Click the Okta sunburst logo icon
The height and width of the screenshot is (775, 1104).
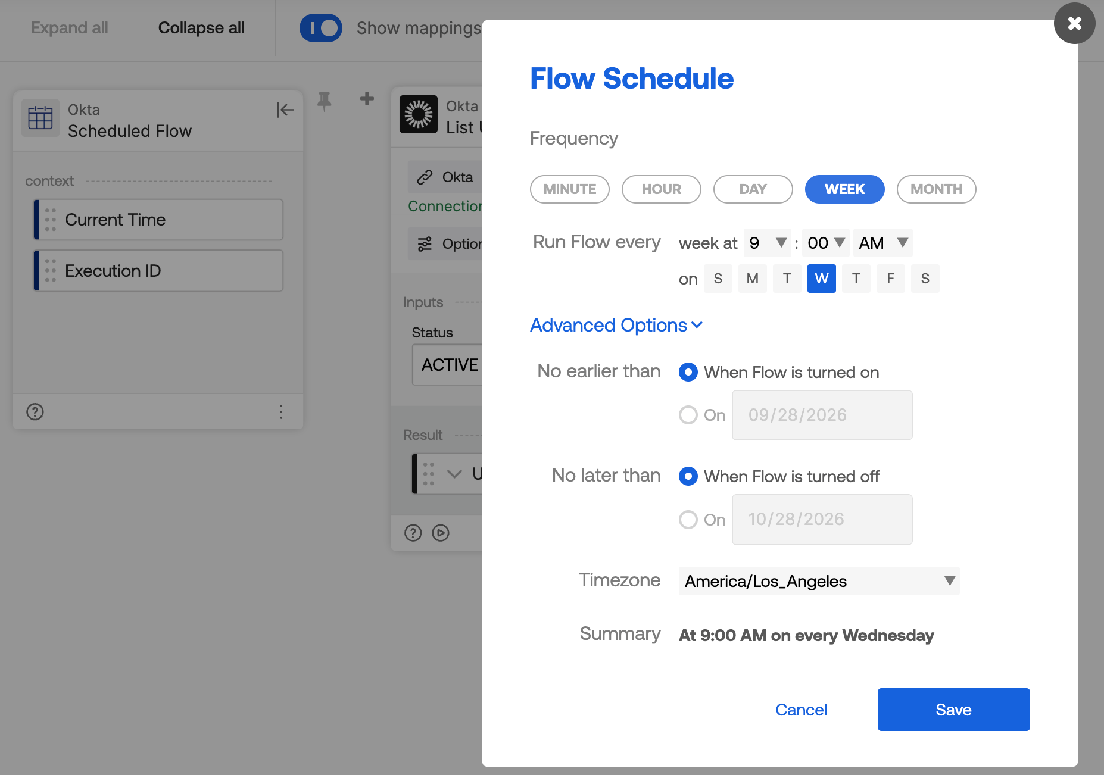419,114
